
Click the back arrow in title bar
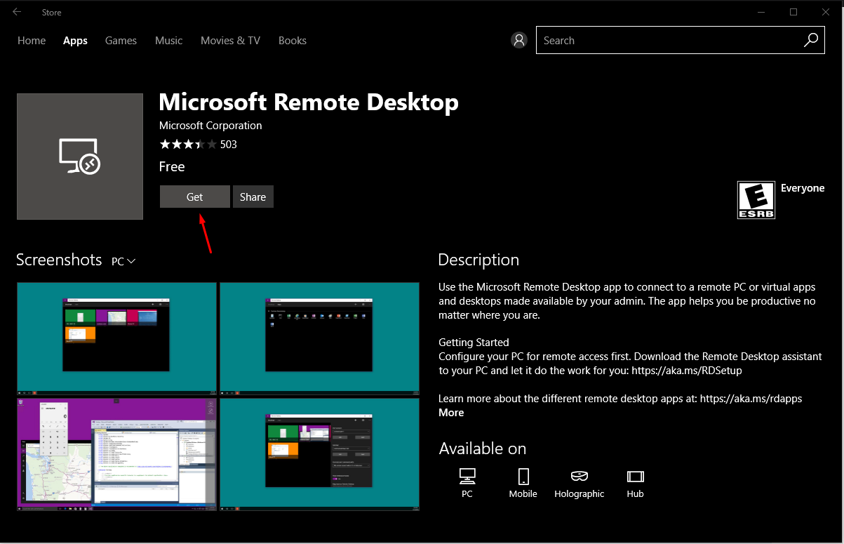point(17,12)
